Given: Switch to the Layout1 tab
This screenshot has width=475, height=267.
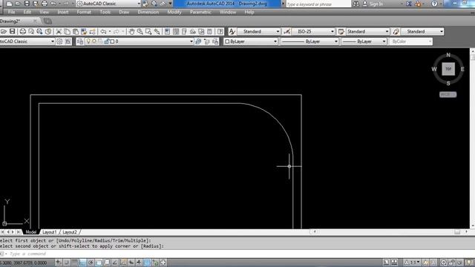Looking at the screenshot, I should (x=50, y=232).
